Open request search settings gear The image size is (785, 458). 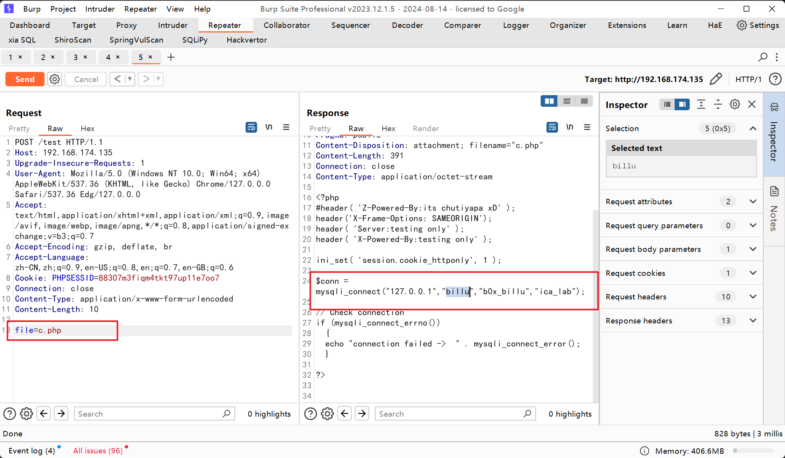[26, 414]
